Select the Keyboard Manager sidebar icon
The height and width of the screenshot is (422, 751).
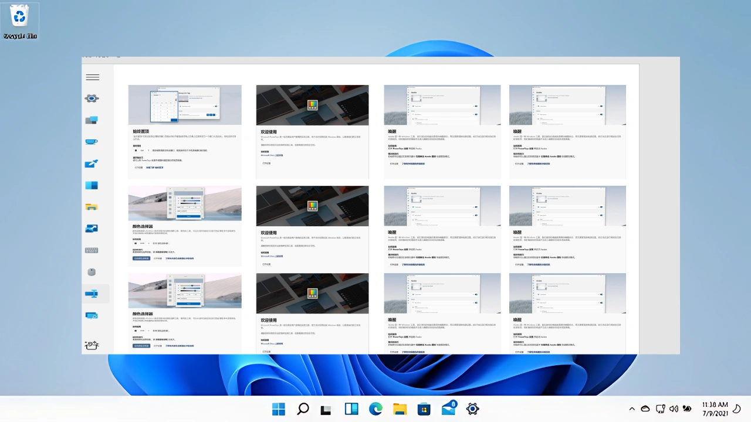click(92, 250)
